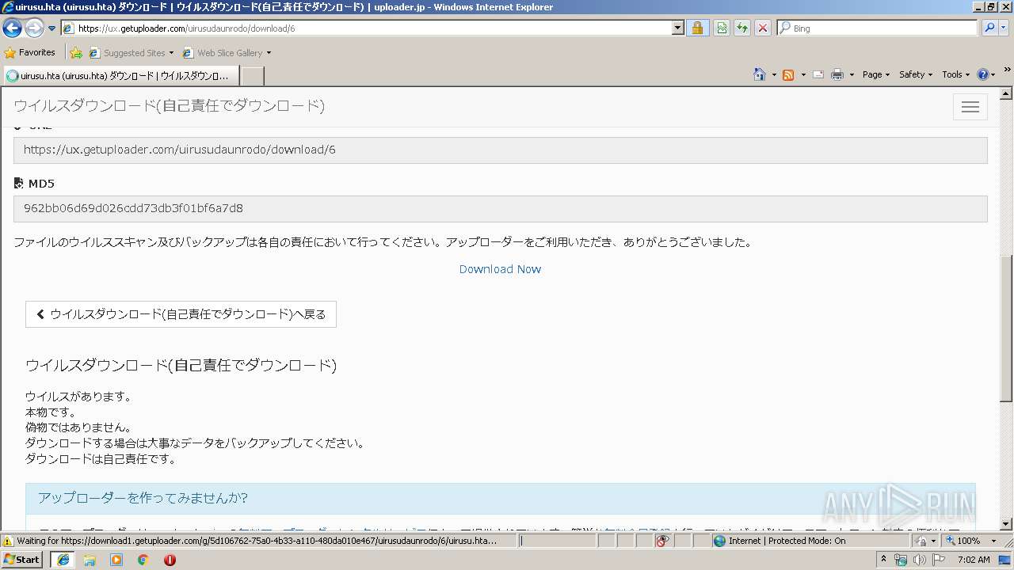
Task: Click the security lock icon in address bar
Action: coord(697,28)
